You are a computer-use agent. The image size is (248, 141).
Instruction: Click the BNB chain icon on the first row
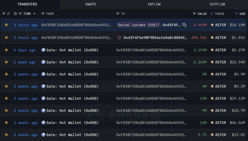[x=6, y=25]
